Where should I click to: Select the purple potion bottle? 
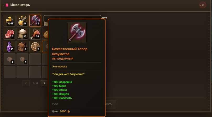[9, 46]
